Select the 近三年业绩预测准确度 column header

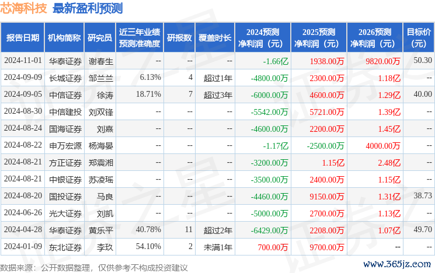click(140, 37)
